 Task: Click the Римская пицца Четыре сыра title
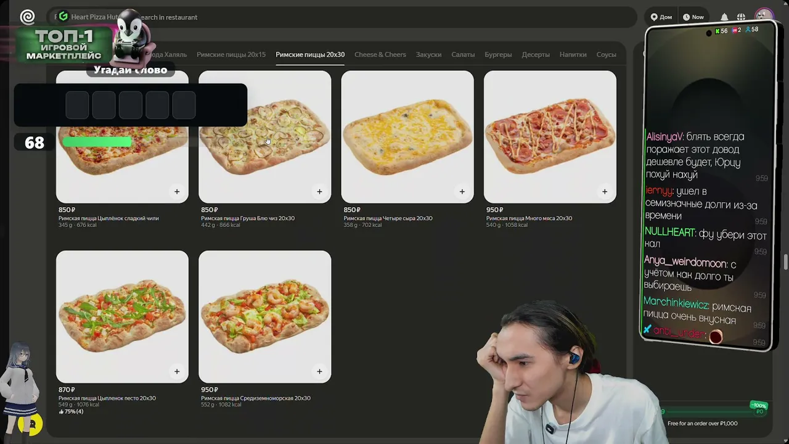click(388, 218)
